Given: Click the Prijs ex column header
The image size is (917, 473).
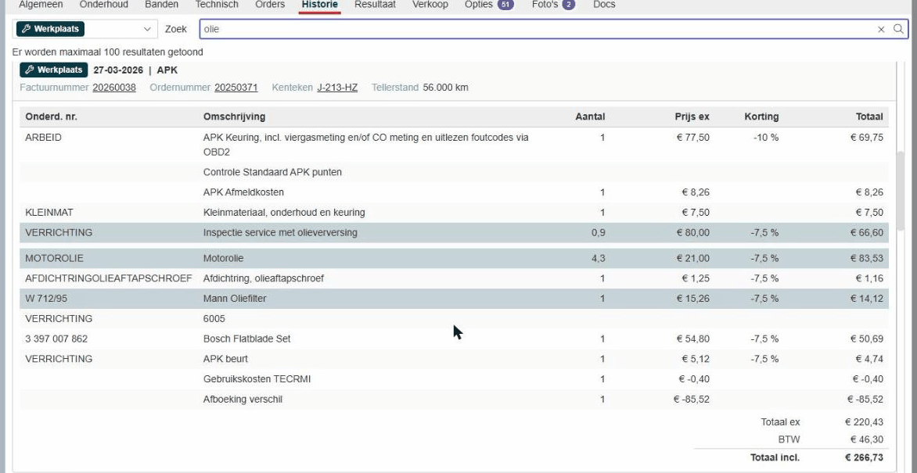Looking at the screenshot, I should pyautogui.click(x=692, y=117).
